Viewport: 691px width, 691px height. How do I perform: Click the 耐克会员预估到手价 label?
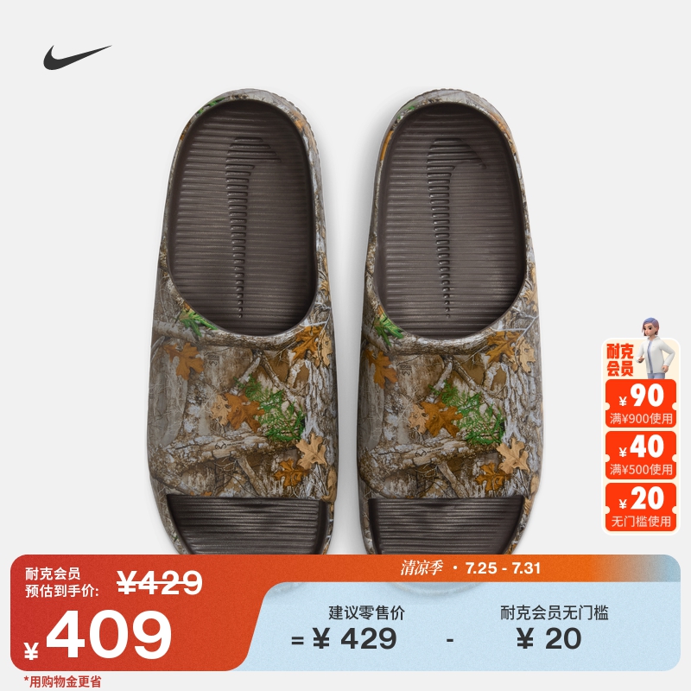pyautogui.click(x=62, y=582)
